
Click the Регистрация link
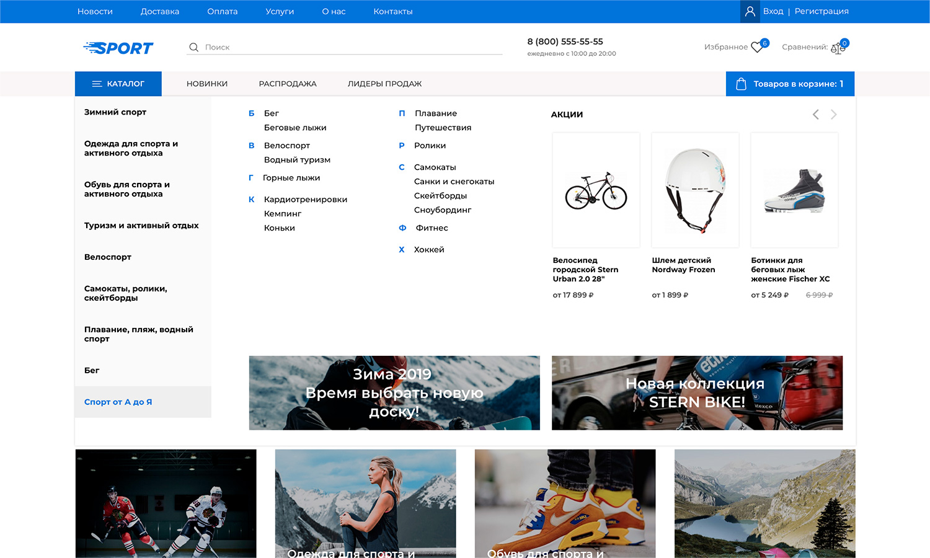point(821,11)
